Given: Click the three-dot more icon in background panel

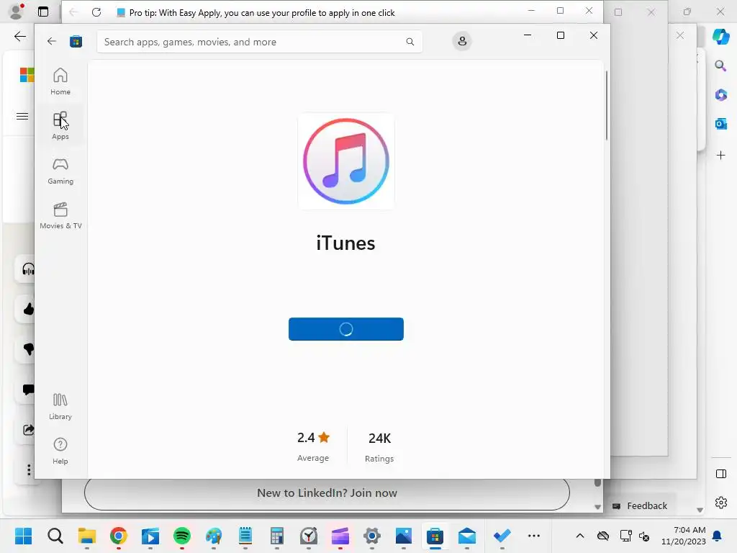Looking at the screenshot, I should (x=29, y=469).
